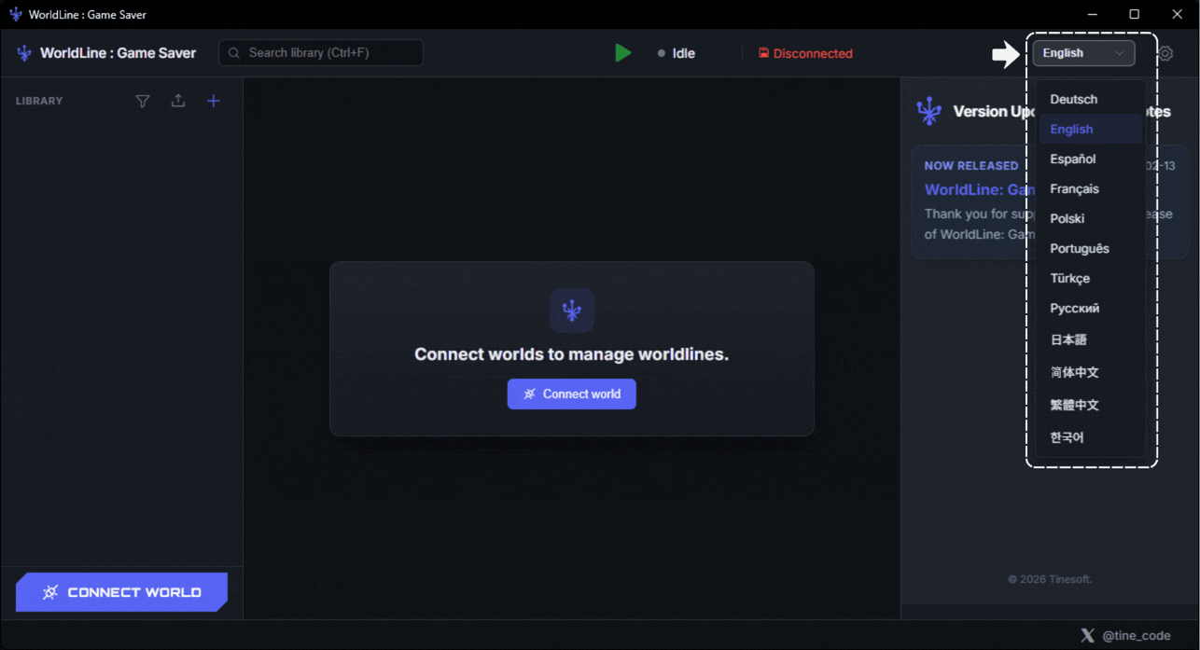Select 日本語 language option
1200x650 pixels.
(x=1091, y=339)
